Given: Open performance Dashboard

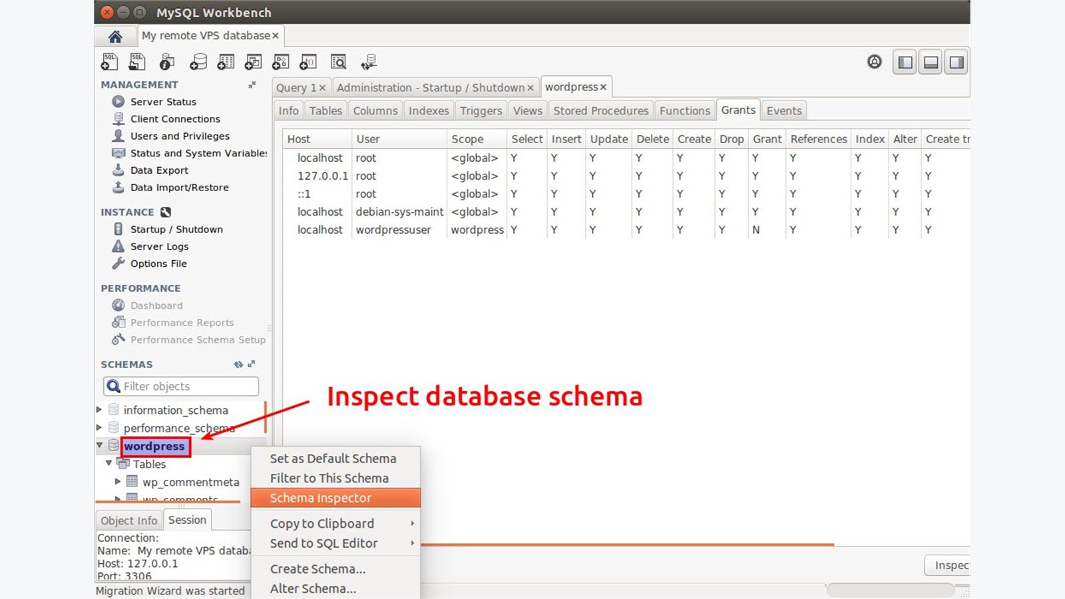Looking at the screenshot, I should (156, 305).
